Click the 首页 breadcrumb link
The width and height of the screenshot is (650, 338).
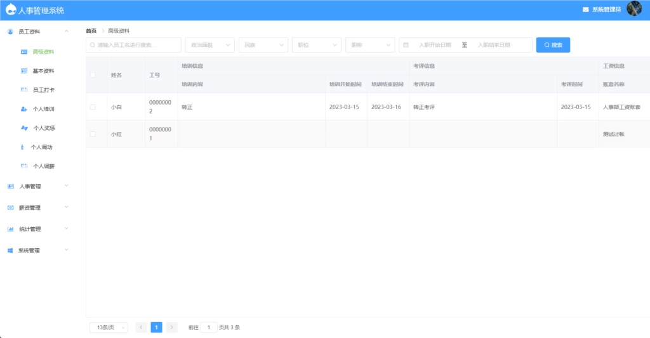pyautogui.click(x=91, y=30)
